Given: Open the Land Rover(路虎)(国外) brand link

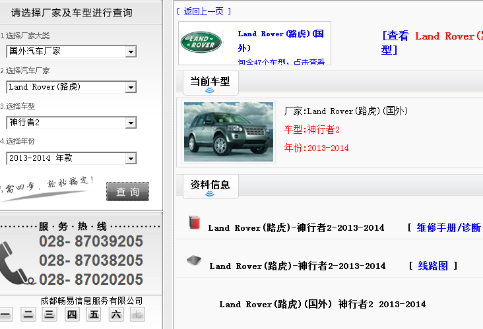Looking at the screenshot, I should point(280,41).
